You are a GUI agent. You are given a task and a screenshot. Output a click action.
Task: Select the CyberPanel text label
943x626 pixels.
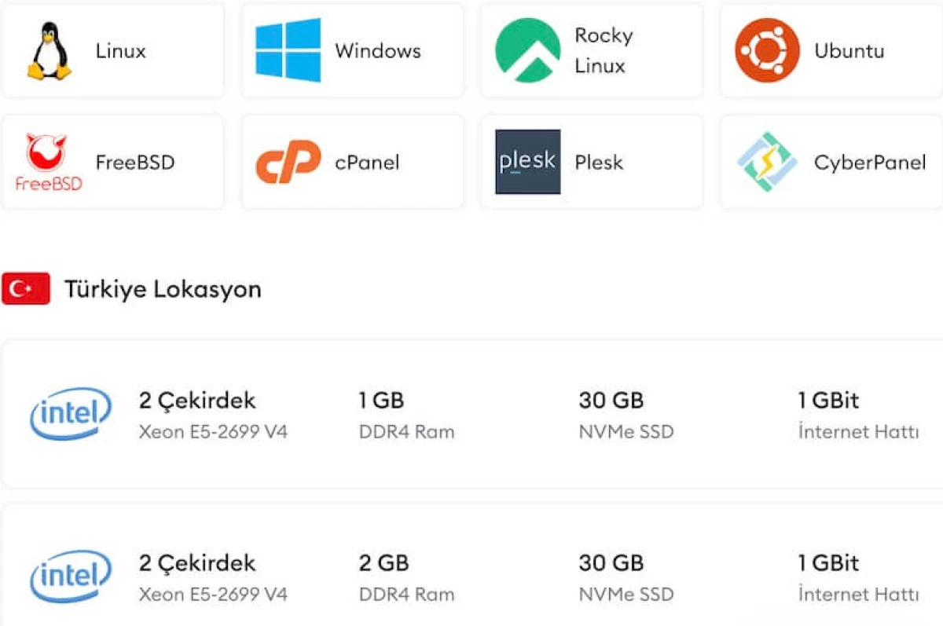[870, 163]
